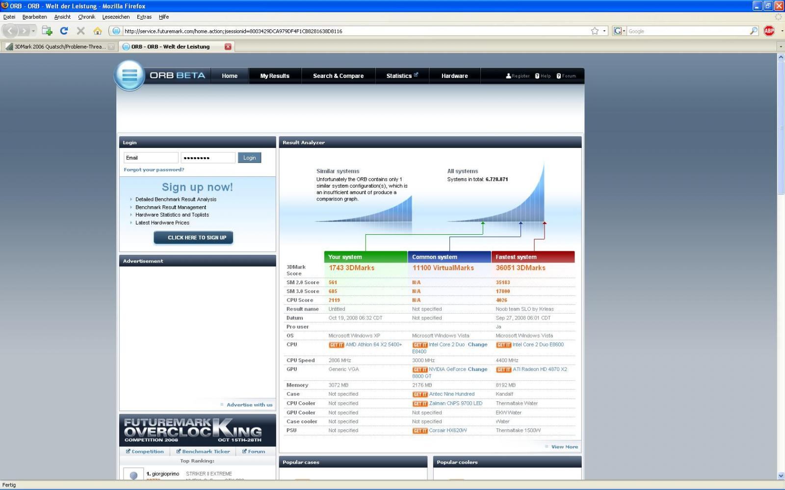785x490 pixels.
Task: Open the Home navigation tab
Action: [230, 76]
